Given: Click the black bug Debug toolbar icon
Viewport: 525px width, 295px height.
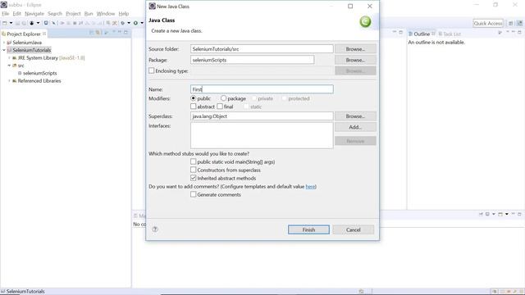Looking at the screenshot, I should (x=32, y=23).
